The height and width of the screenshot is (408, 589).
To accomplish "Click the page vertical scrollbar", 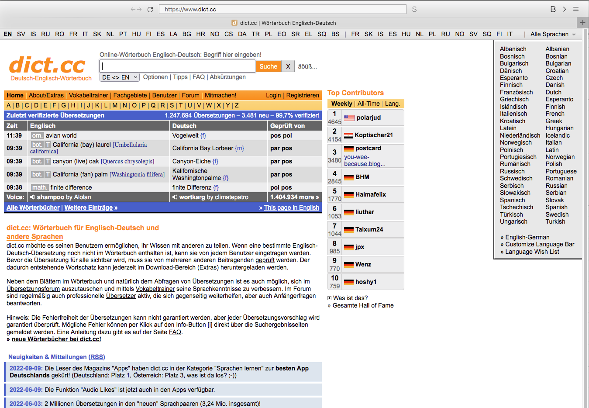I will (586, 218).
